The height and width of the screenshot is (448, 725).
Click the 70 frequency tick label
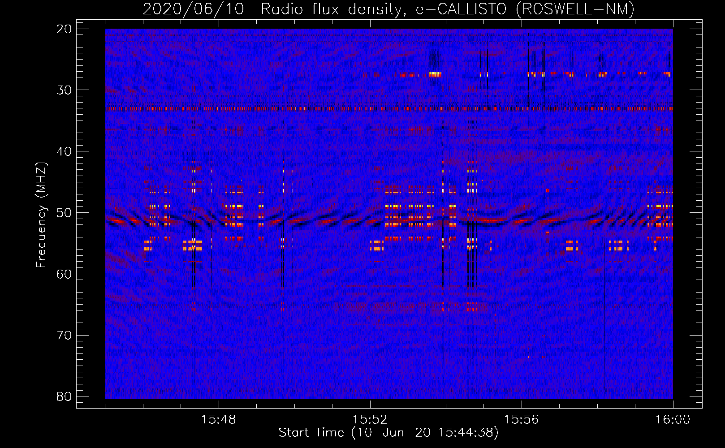tap(65, 336)
